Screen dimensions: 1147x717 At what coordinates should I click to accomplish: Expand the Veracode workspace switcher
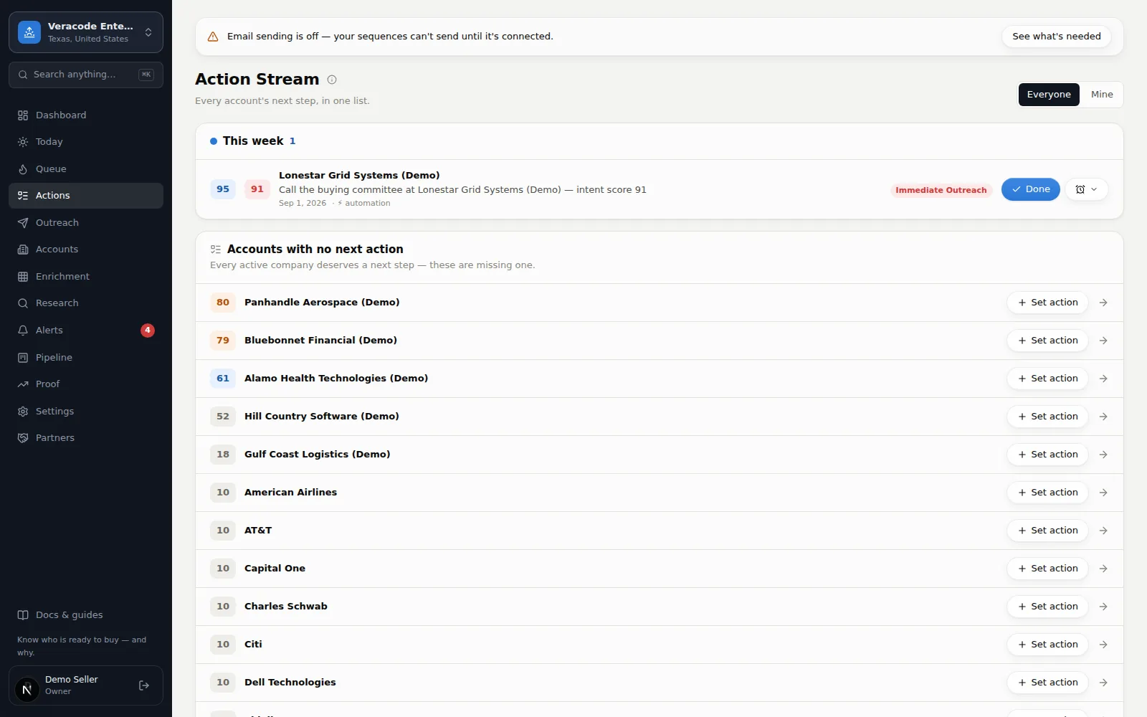tap(86, 32)
